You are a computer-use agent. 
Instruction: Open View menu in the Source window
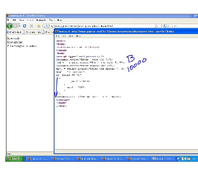pos(71,36)
